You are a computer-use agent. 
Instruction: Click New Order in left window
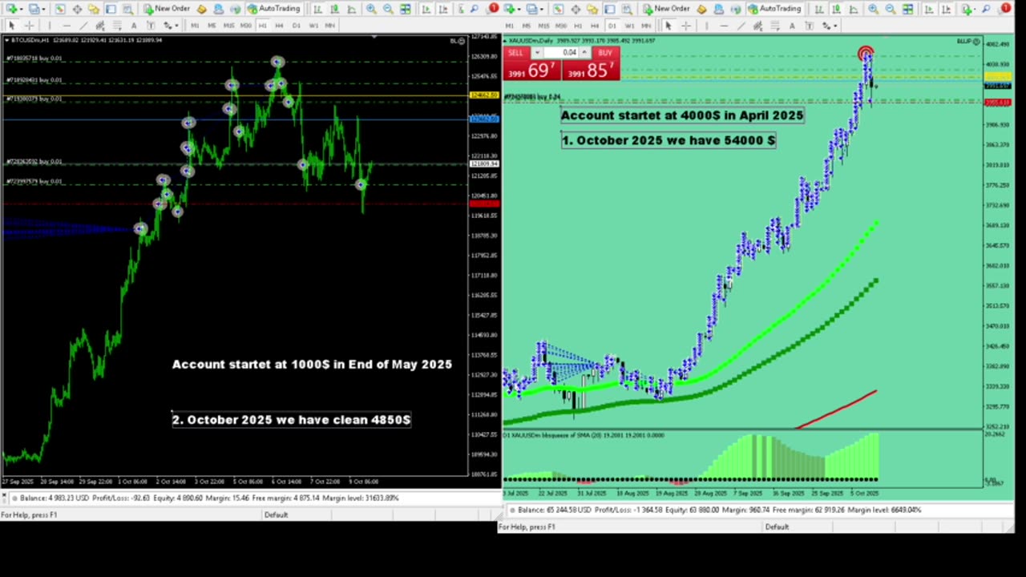[x=167, y=9]
